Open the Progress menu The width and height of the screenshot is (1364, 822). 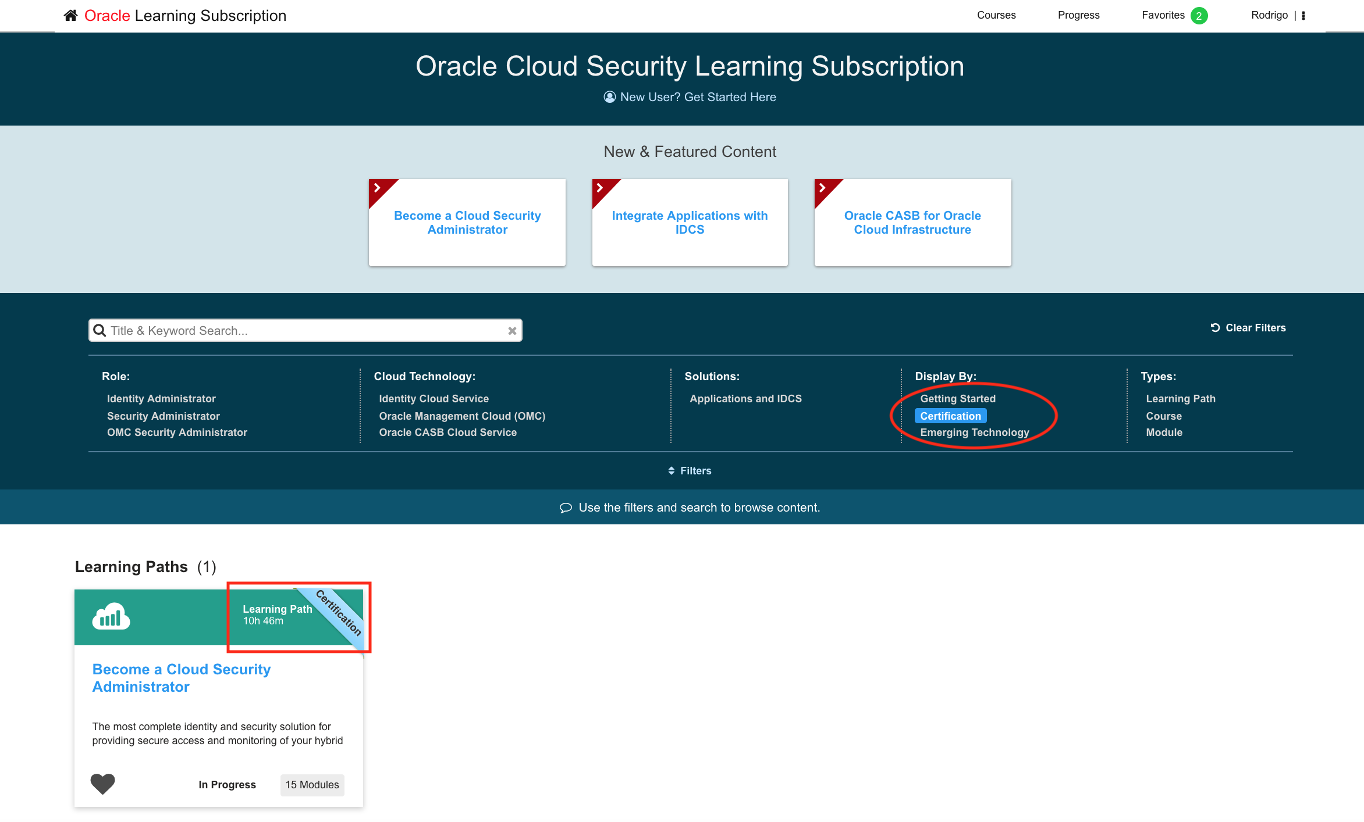click(1079, 15)
